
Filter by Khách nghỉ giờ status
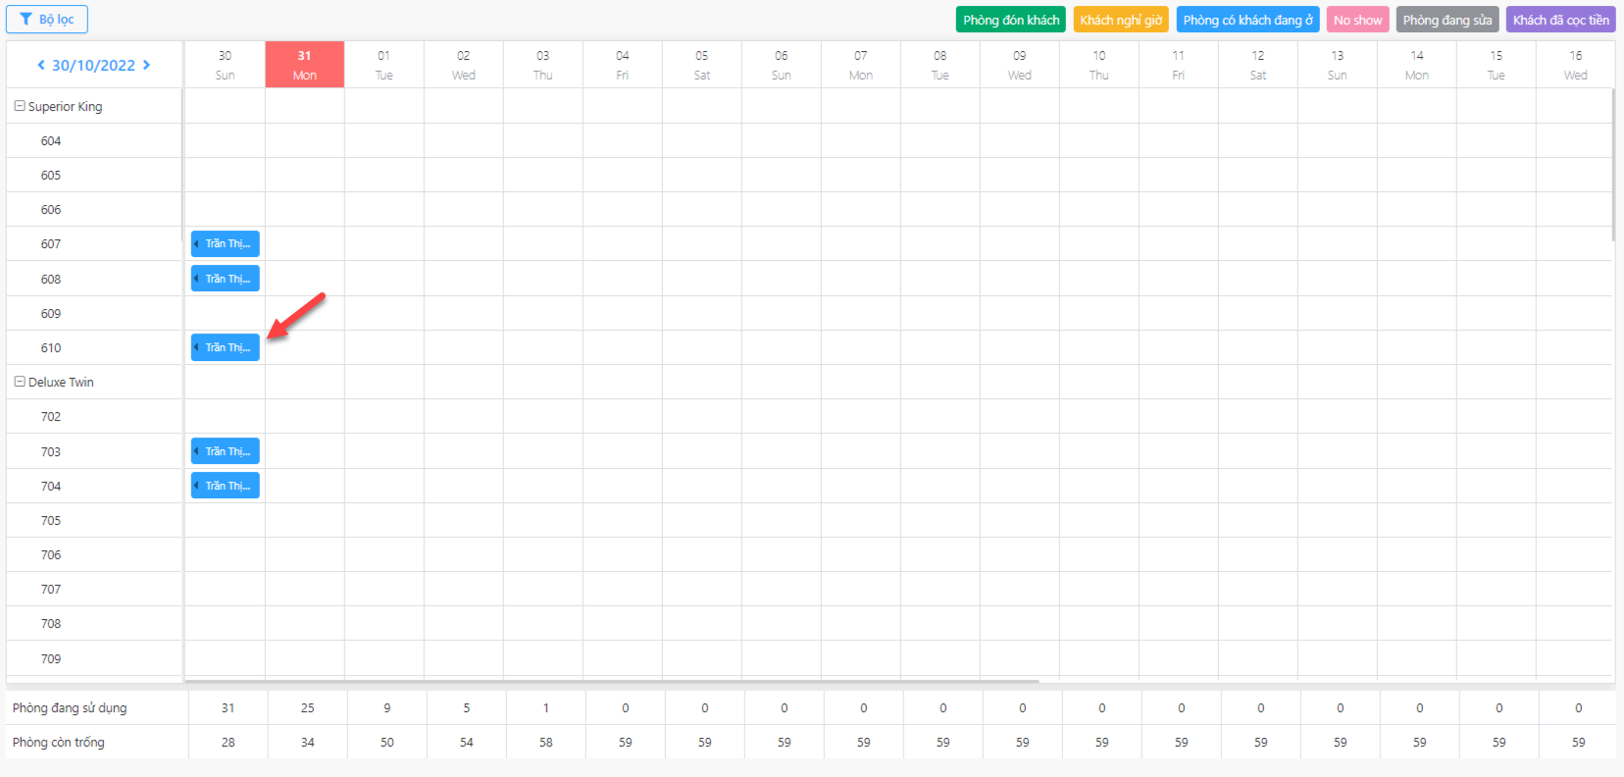(x=1121, y=20)
